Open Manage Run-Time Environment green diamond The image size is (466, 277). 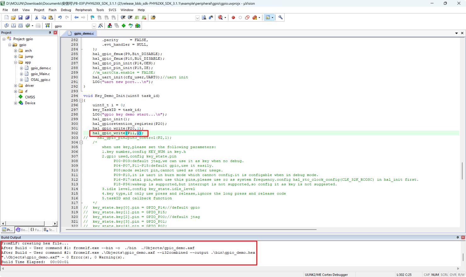coord(124,26)
